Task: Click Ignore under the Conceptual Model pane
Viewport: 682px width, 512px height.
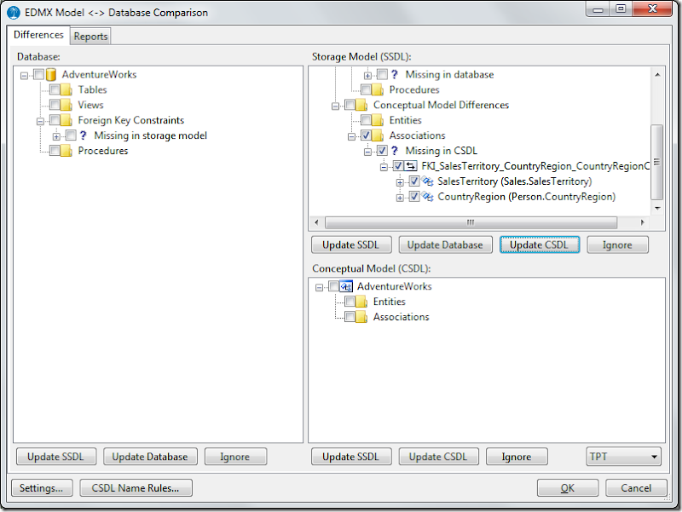Action: click(x=517, y=457)
